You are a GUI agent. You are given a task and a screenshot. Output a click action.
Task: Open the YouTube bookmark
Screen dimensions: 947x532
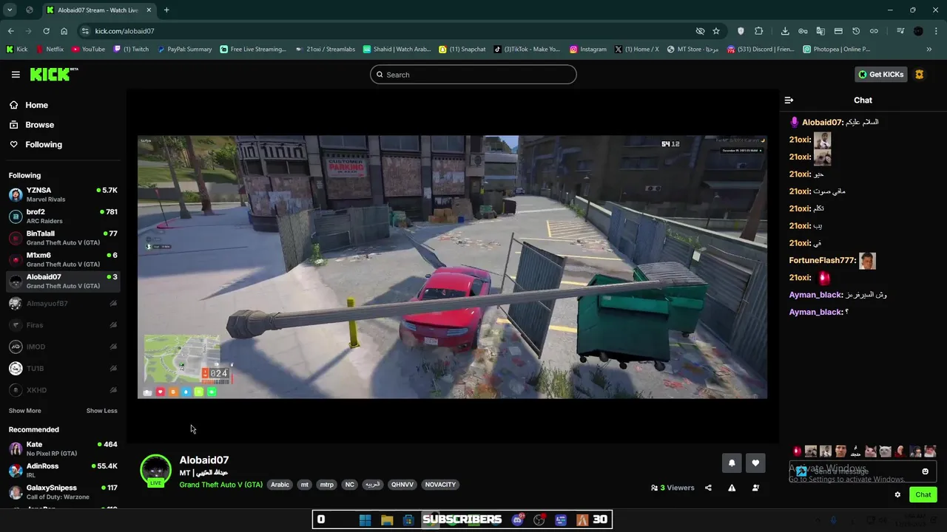pyautogui.click(x=88, y=50)
